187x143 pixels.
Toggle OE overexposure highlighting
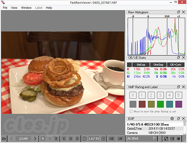pyautogui.click(x=111, y=138)
